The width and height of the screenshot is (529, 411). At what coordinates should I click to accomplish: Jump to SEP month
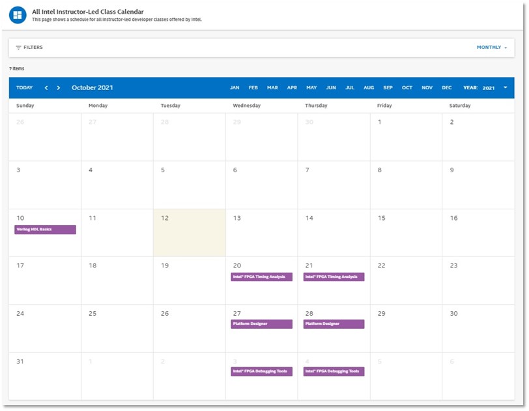click(x=388, y=88)
